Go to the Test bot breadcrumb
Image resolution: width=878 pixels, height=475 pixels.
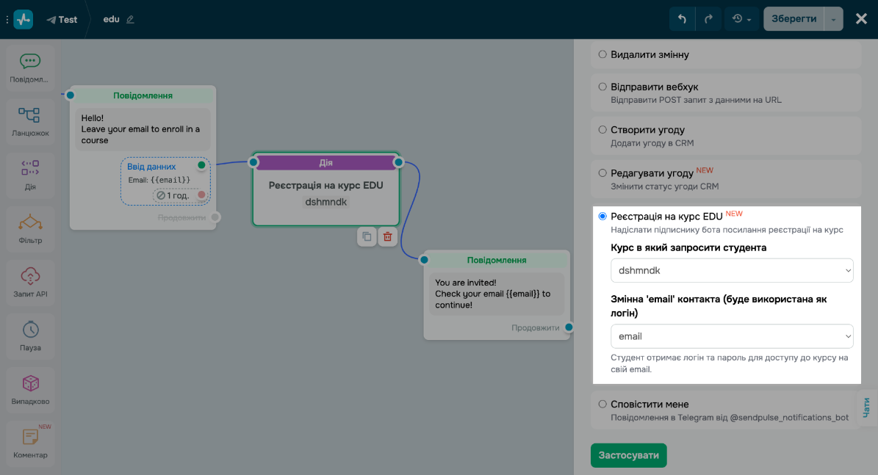pyautogui.click(x=62, y=20)
